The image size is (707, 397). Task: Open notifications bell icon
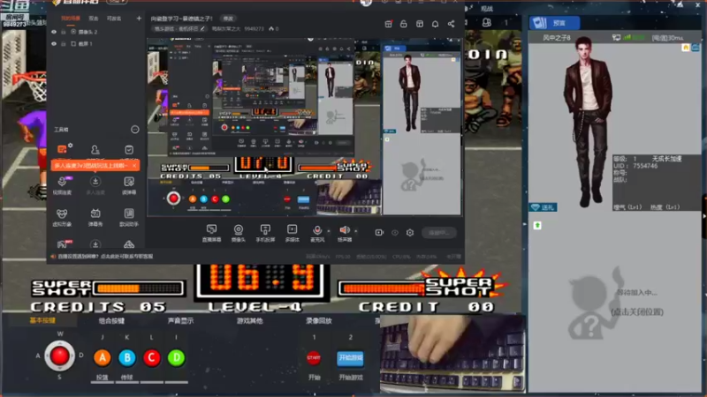[x=435, y=24]
